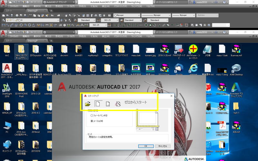This screenshot has width=258, height=161.
Task: Open ファイル(F) menu in upper window
Action: (14, 6)
